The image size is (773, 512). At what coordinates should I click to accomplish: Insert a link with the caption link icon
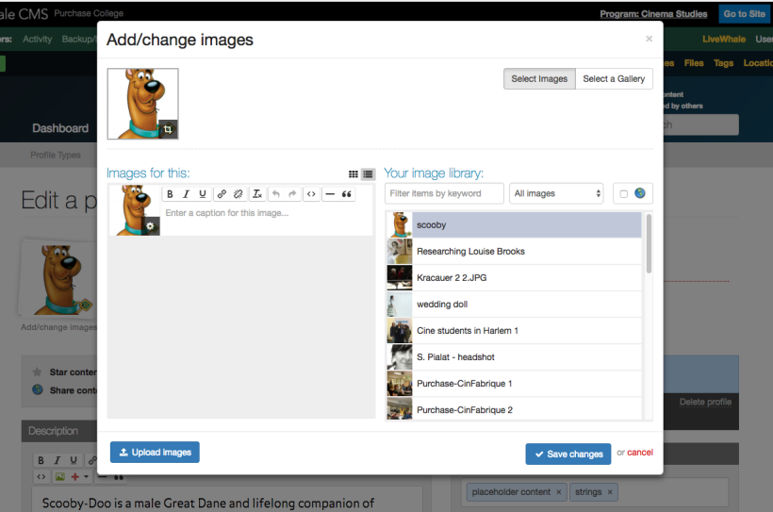pos(222,194)
